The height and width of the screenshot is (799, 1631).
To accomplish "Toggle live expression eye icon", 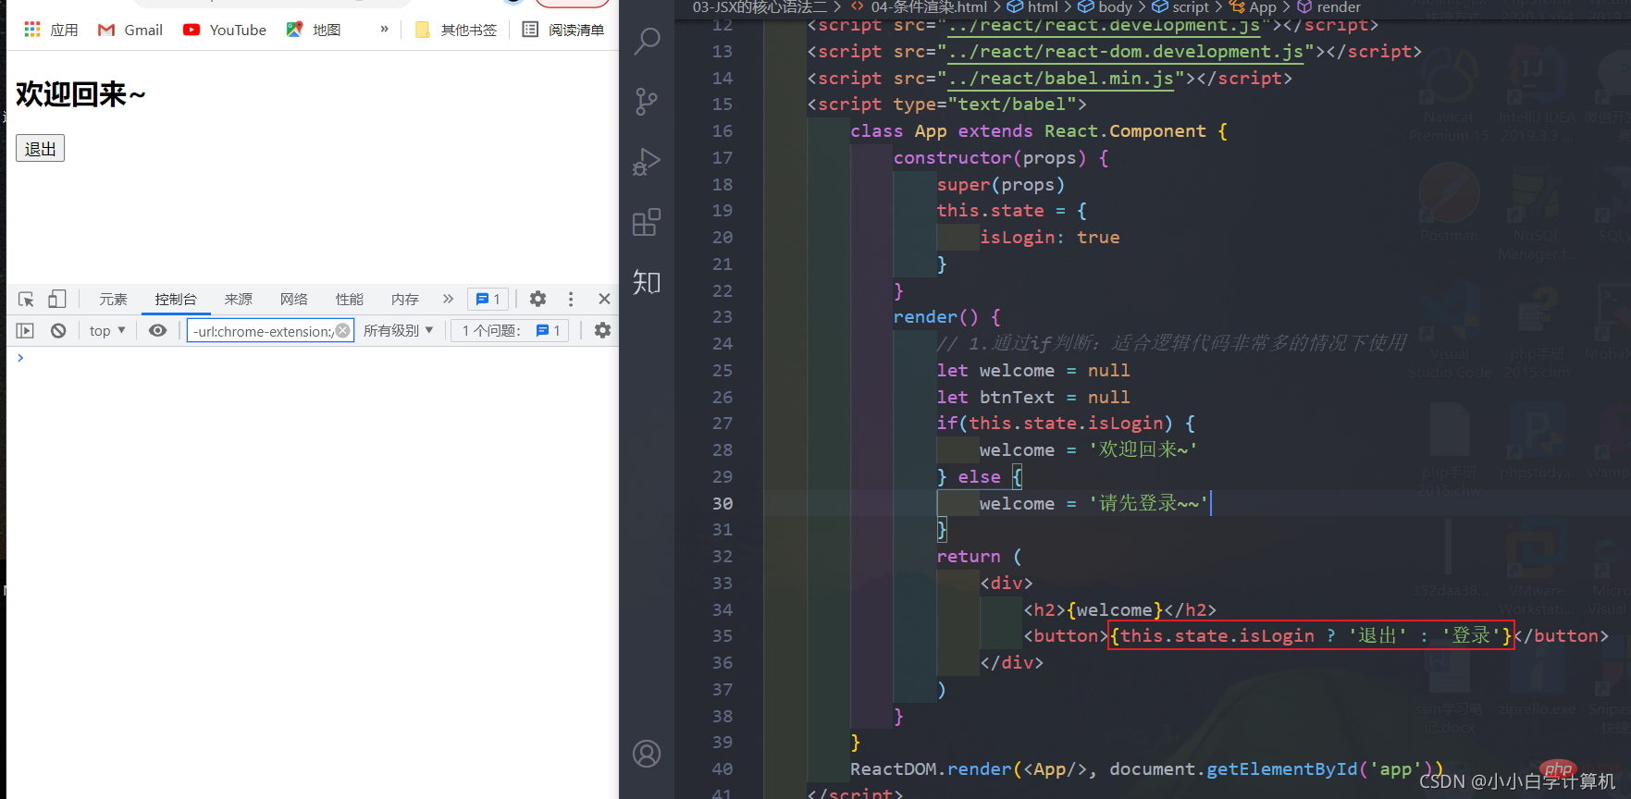I will click(x=158, y=330).
